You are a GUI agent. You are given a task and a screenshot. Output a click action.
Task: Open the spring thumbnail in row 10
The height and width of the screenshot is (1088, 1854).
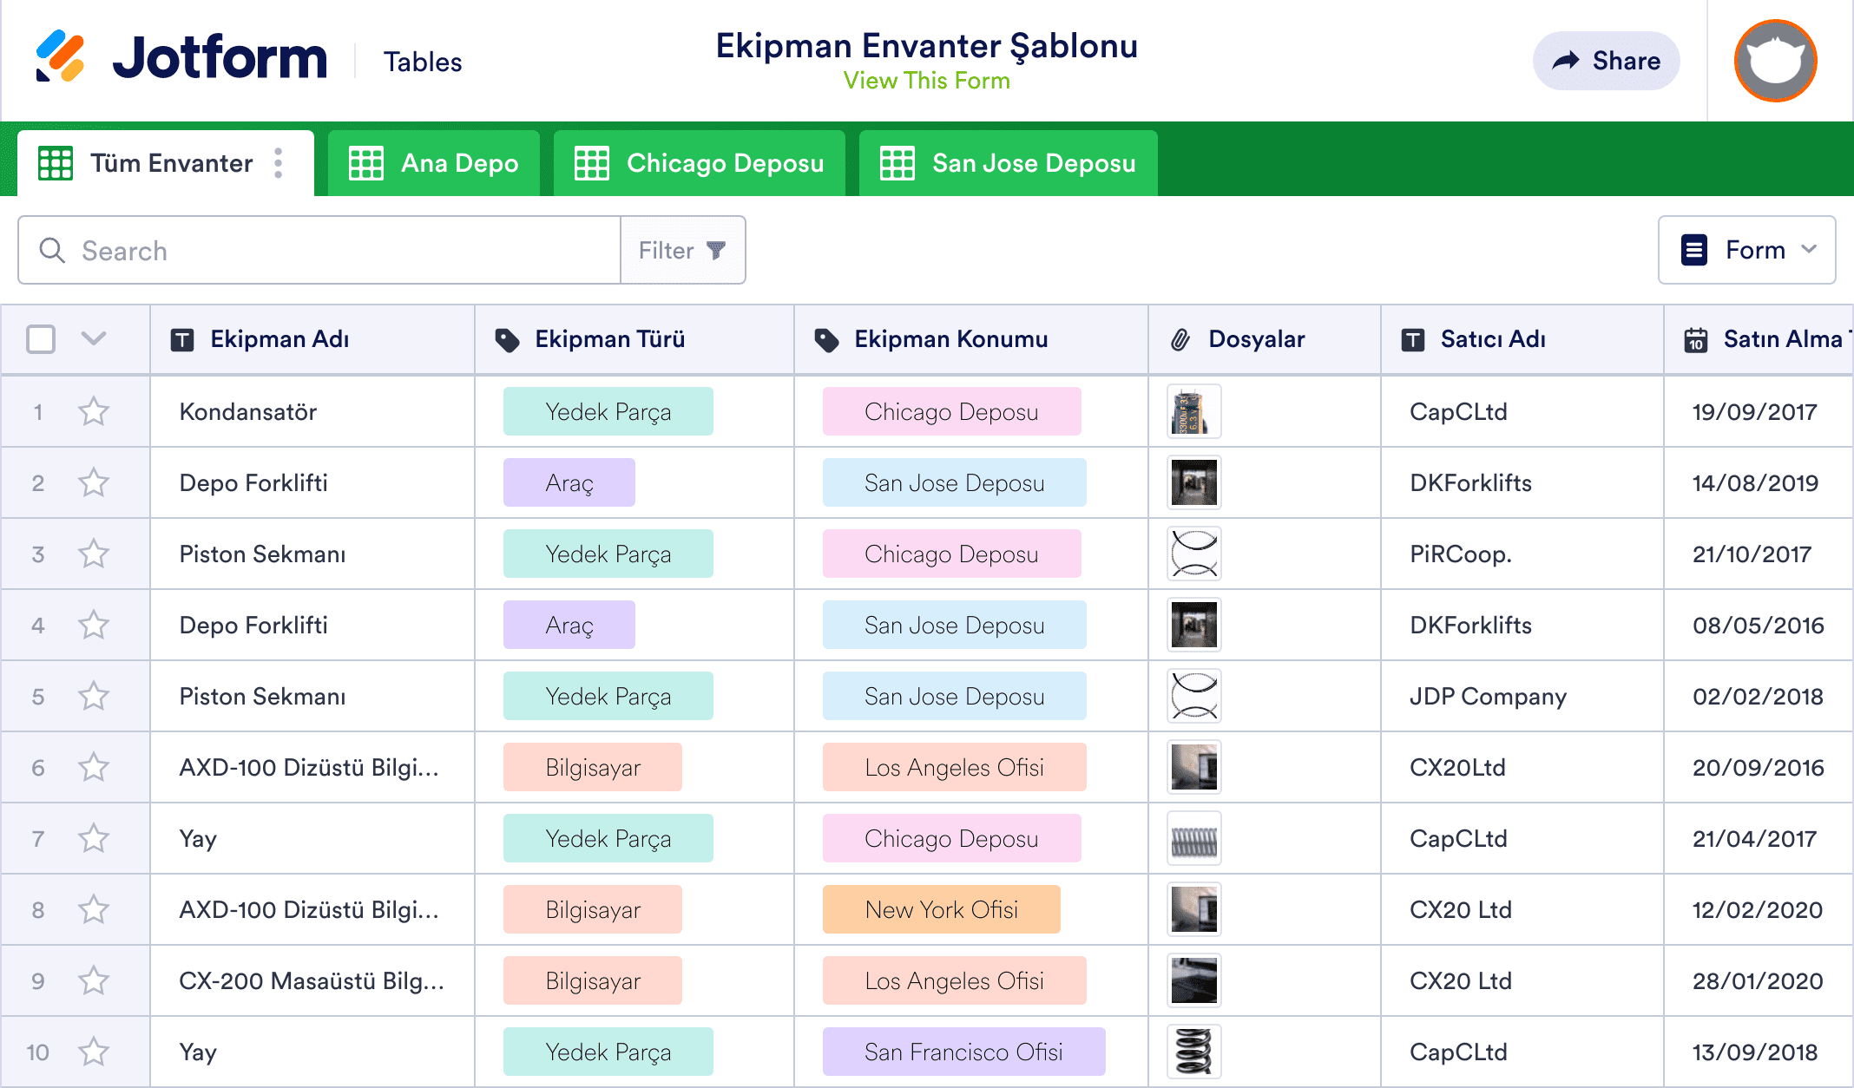click(1193, 1052)
